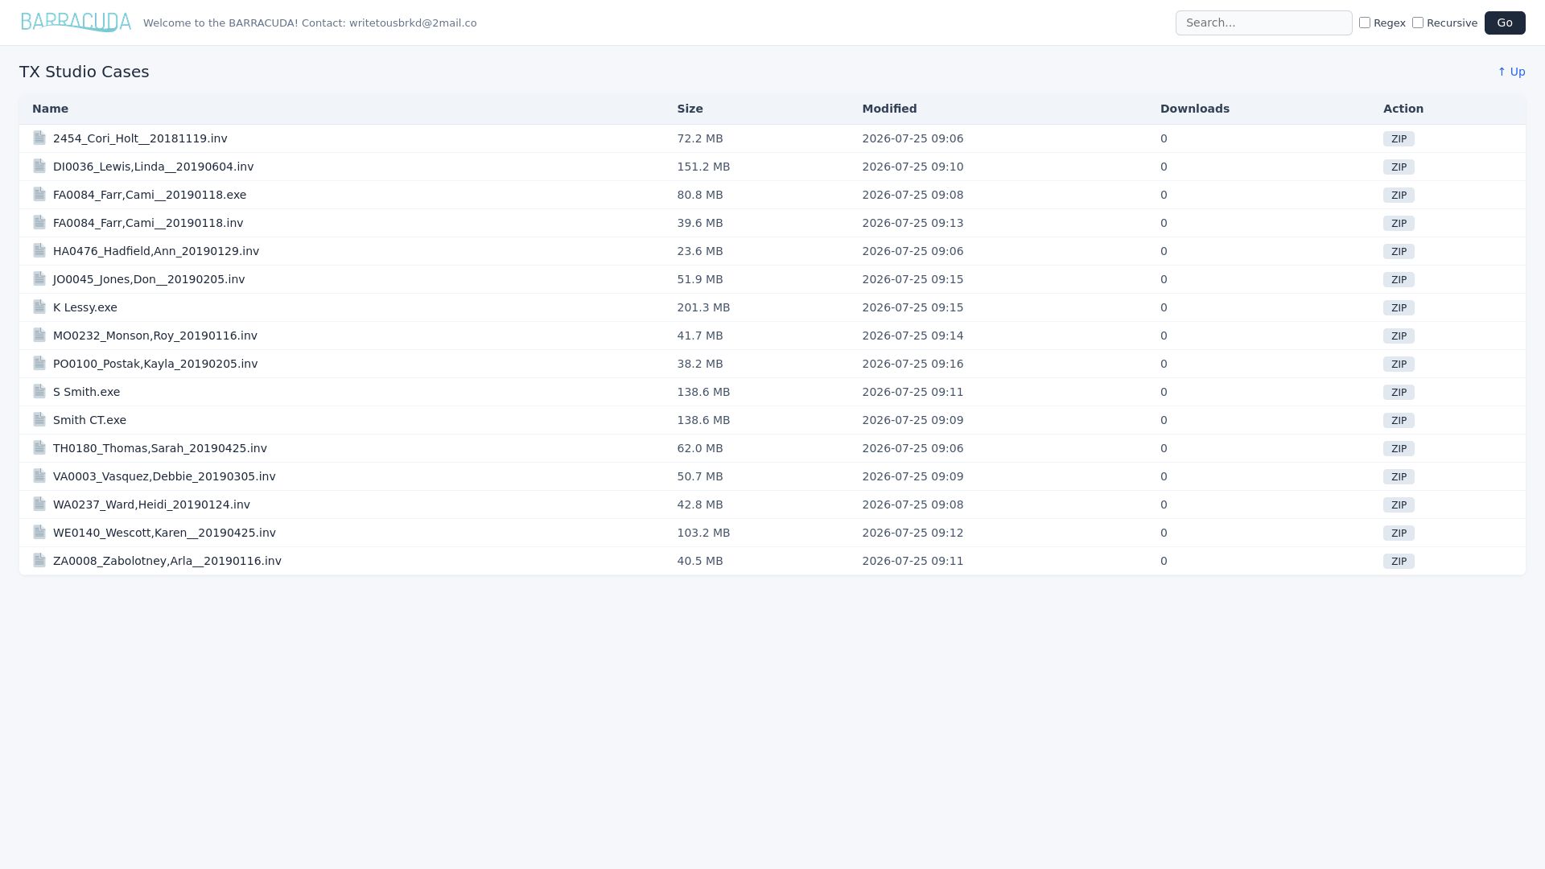This screenshot has width=1545, height=869.
Task: Download ZIP for PO0100_Postak,Kayla_20190205.inv
Action: pos(1399,364)
